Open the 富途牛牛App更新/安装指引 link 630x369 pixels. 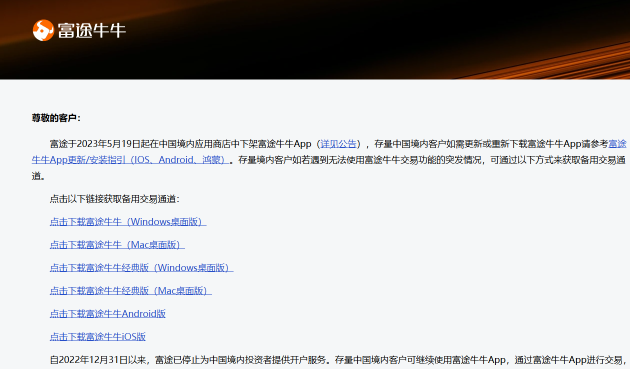[130, 160]
